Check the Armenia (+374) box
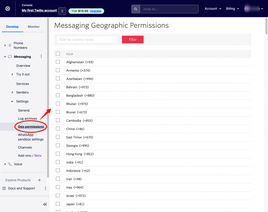This screenshot has height=212, width=268. pyautogui.click(x=58, y=70)
